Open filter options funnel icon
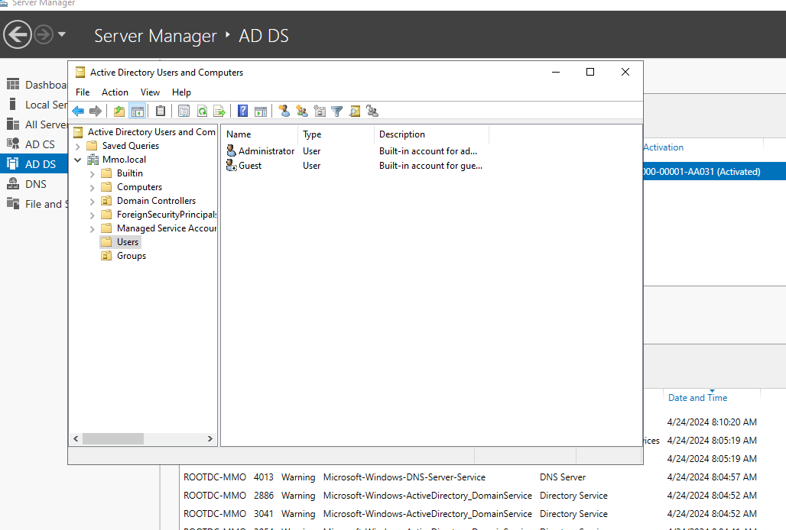Viewport: 786px width, 530px height. pos(337,111)
